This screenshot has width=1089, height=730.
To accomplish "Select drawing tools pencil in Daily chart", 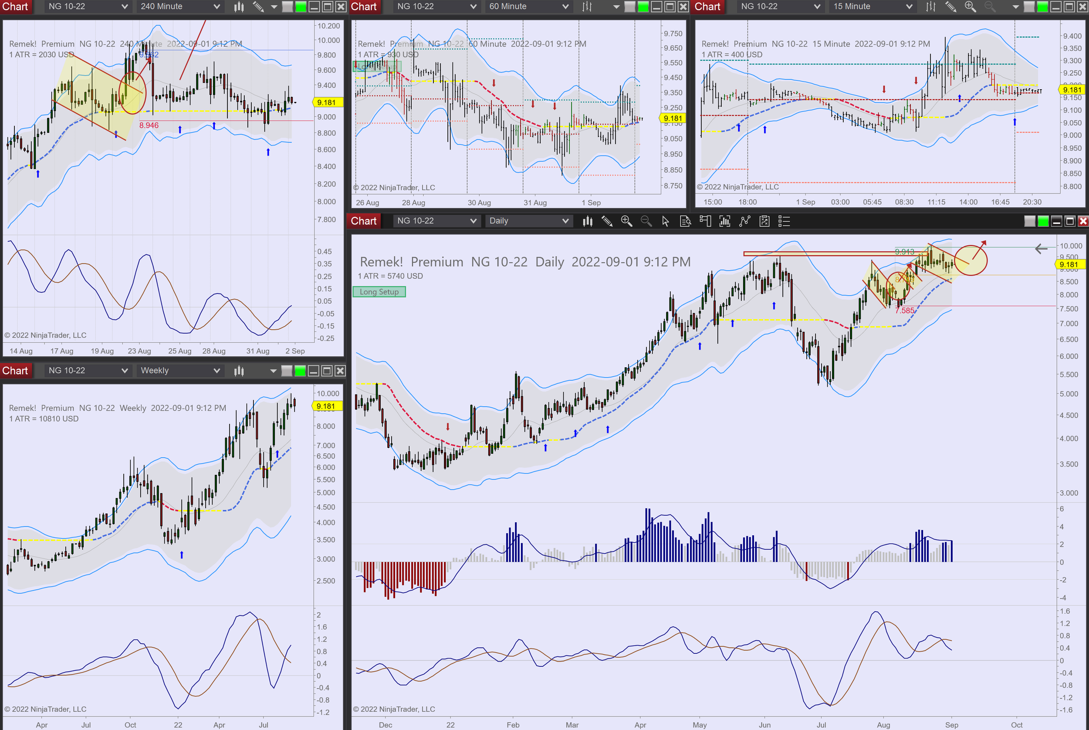I will [x=607, y=221].
